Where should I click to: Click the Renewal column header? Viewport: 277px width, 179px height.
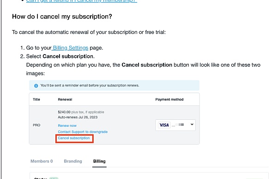[65, 99]
